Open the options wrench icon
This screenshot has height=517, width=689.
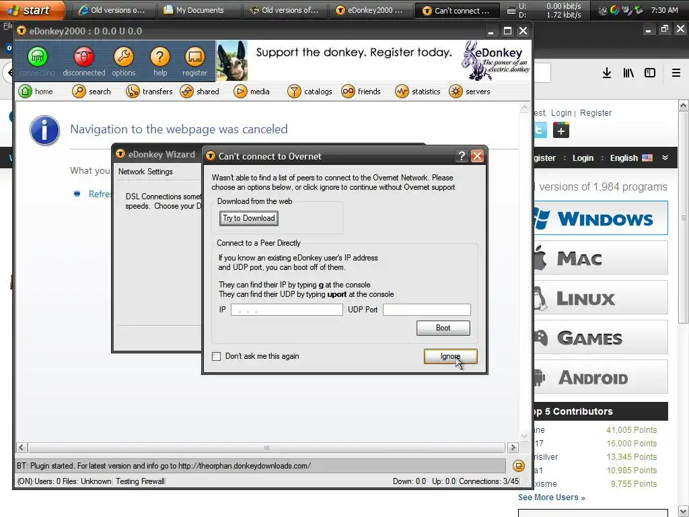pyautogui.click(x=124, y=57)
